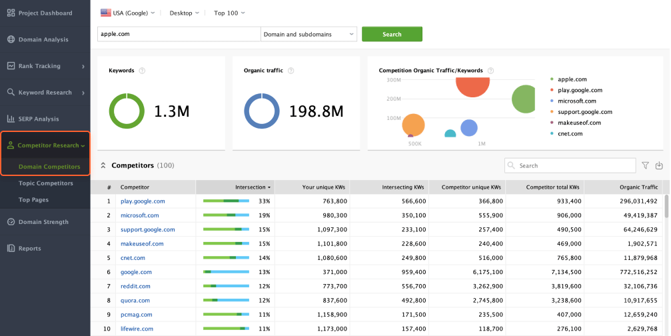Open google.com competitor link
This screenshot has height=336, width=671.
(136, 272)
